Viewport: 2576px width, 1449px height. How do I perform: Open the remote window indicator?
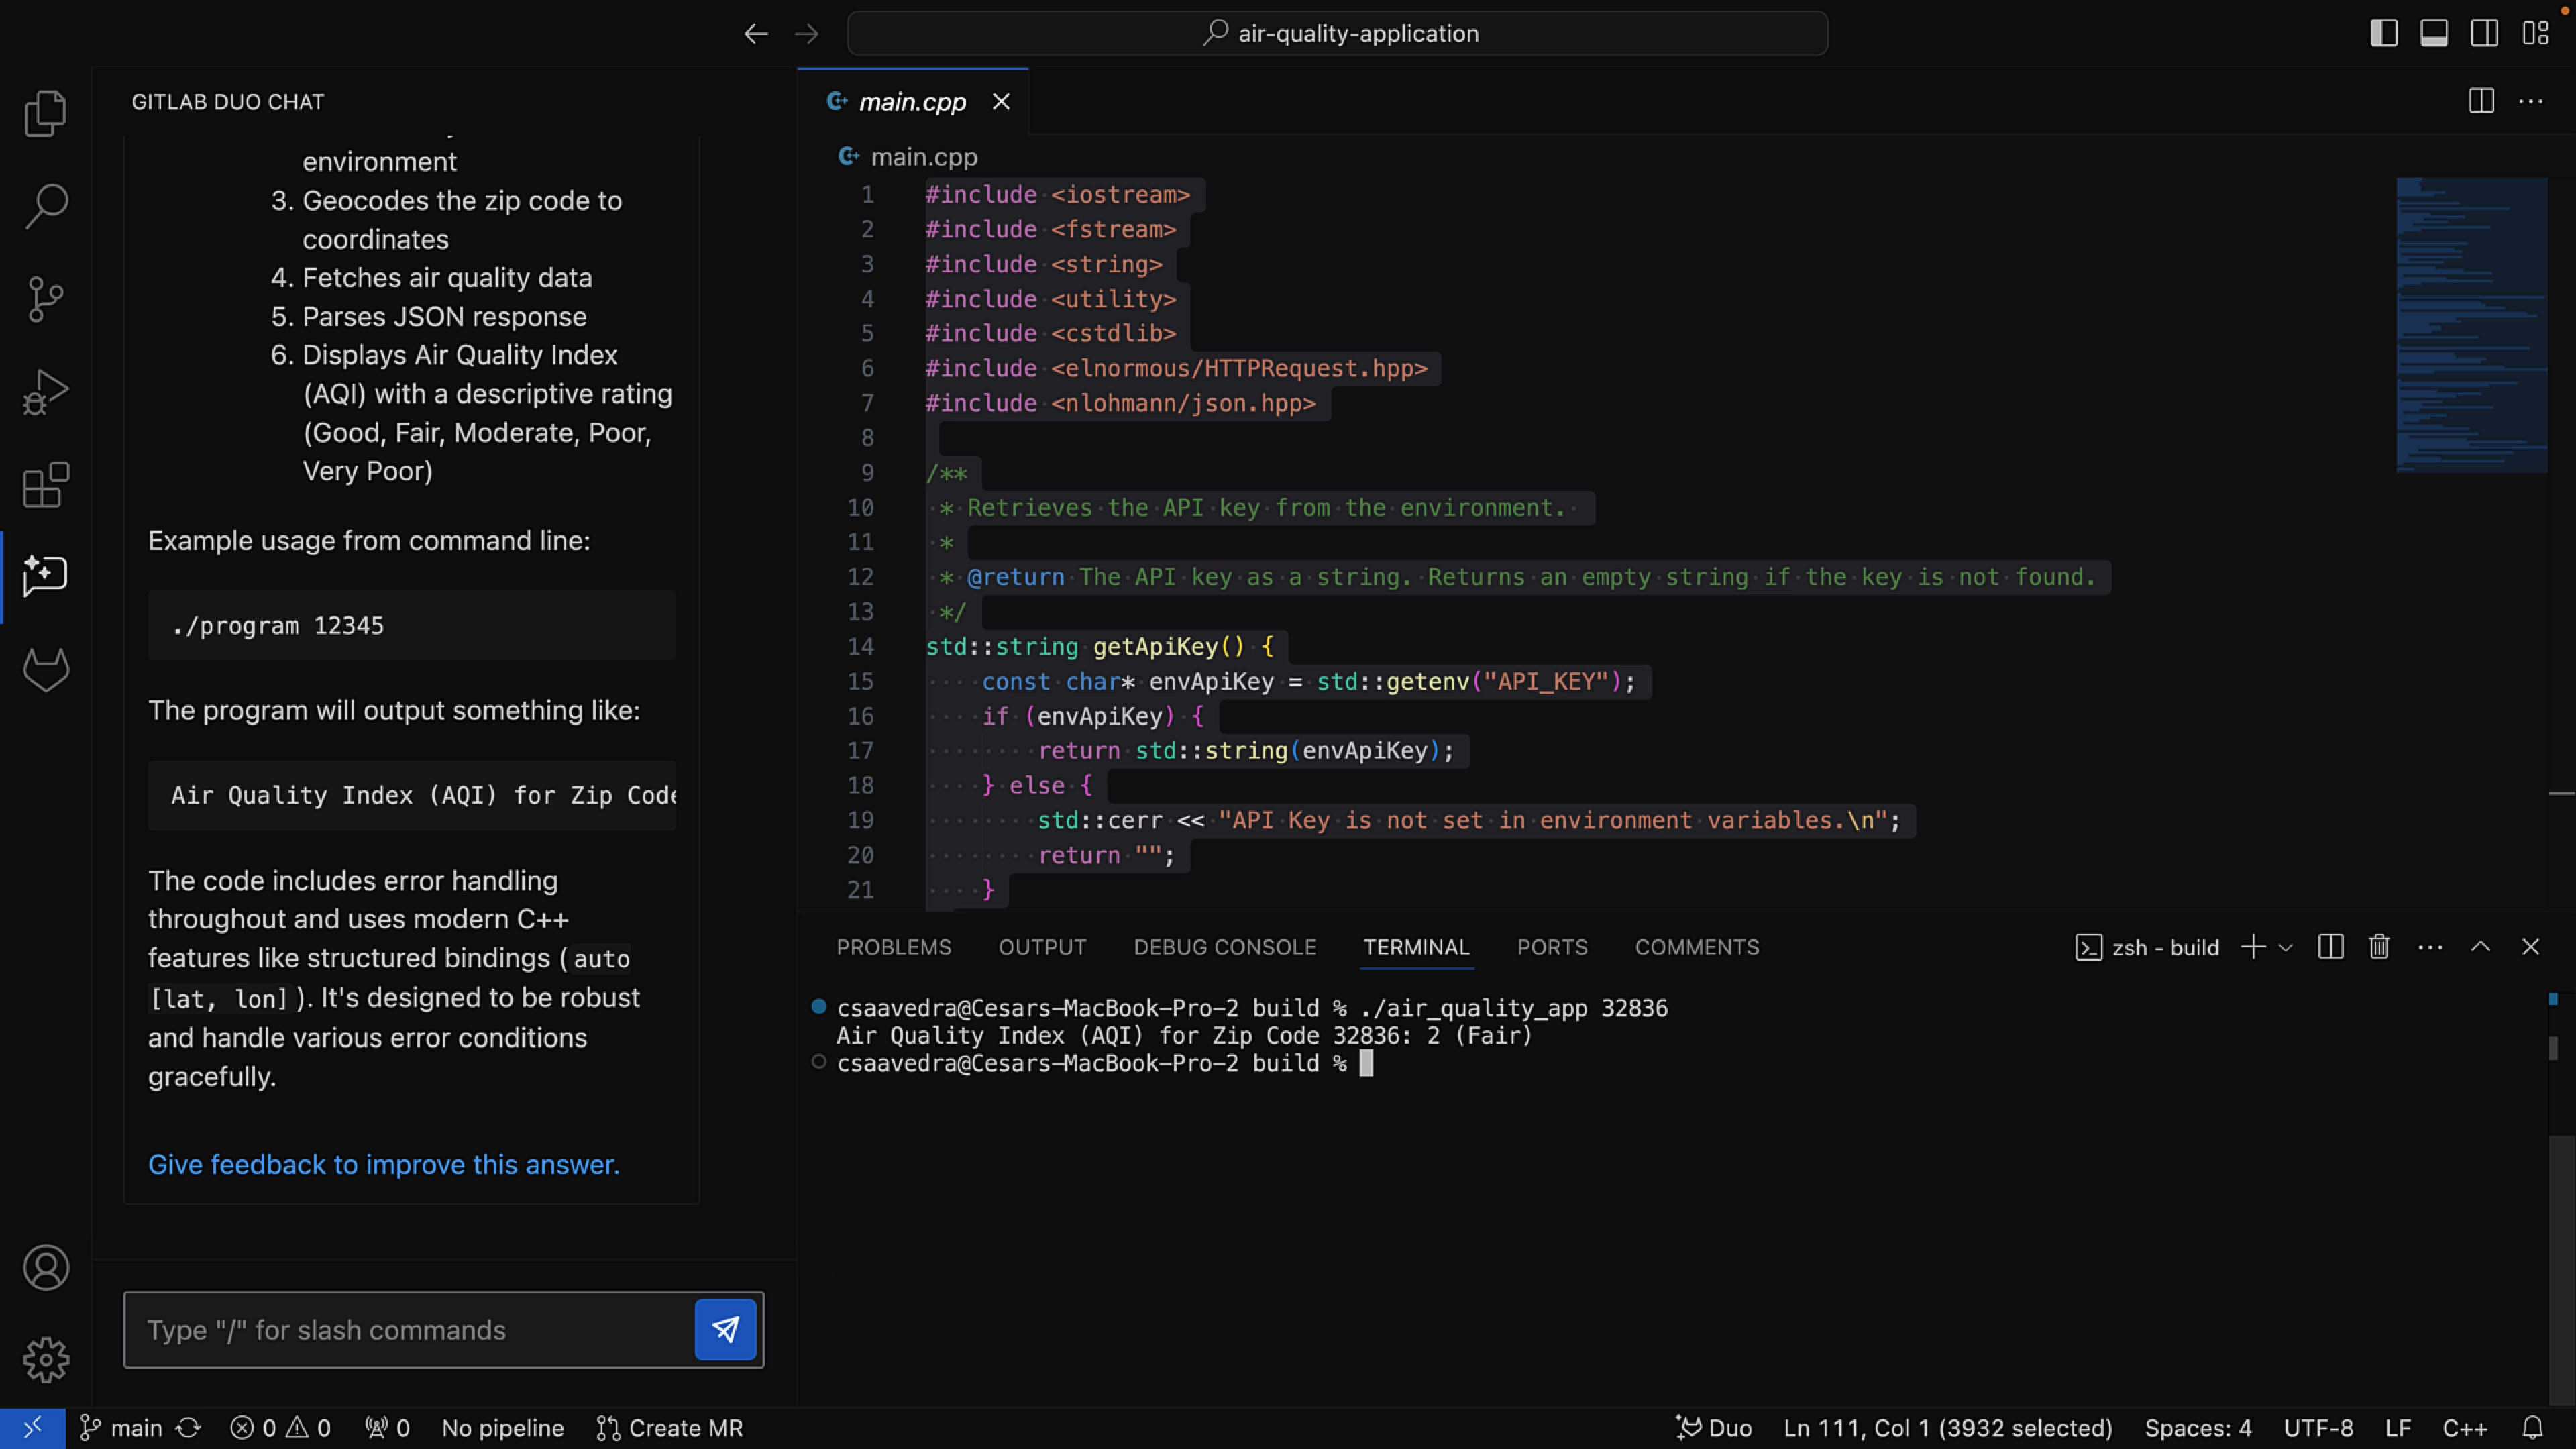click(33, 1428)
